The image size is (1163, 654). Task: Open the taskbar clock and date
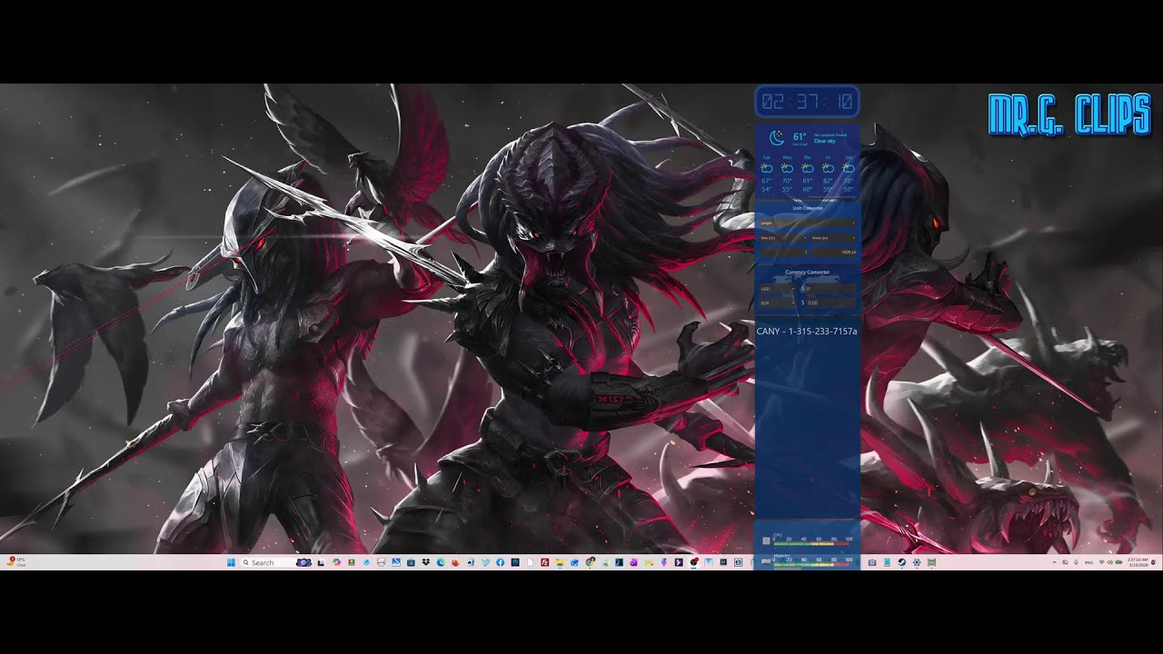click(1138, 562)
